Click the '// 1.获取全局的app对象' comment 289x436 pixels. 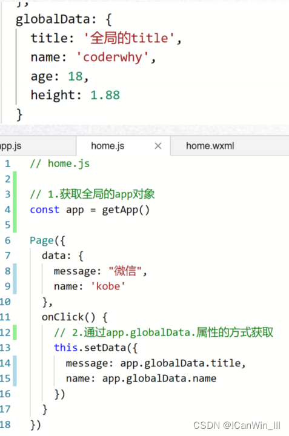pyautogui.click(x=92, y=194)
